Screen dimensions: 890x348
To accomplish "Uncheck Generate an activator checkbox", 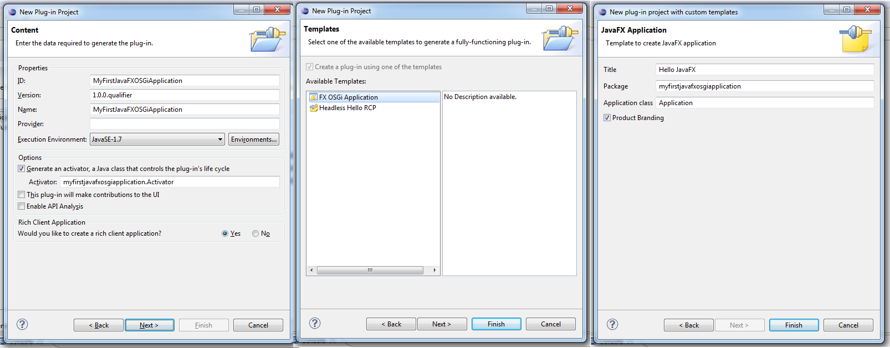I will [21, 169].
